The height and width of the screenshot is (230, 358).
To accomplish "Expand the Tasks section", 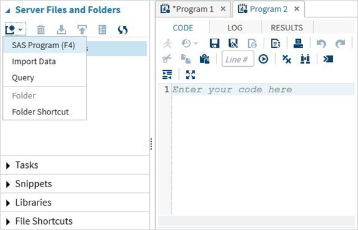I will point(8,166).
